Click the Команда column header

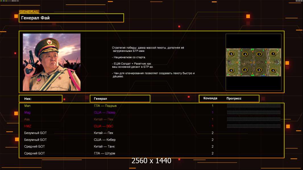[210, 98]
